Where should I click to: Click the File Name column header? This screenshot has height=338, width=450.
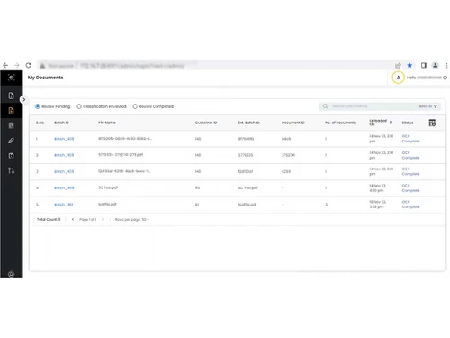[107, 123]
